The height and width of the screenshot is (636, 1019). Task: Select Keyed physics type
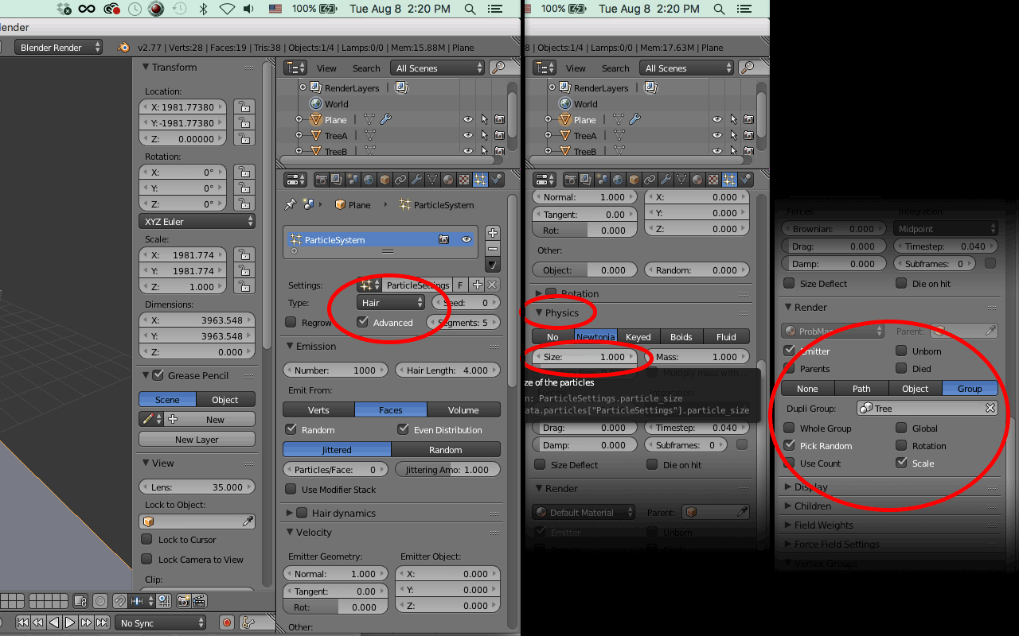638,337
